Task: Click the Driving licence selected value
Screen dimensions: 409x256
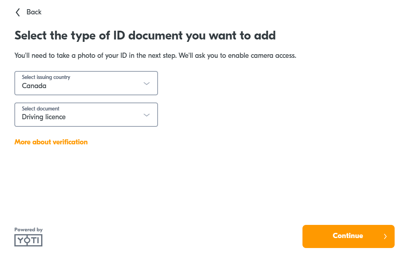Action: point(44,117)
